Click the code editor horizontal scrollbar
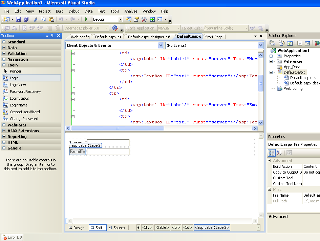Image resolution: width=320 pixels, height=241 pixels. click(118, 128)
